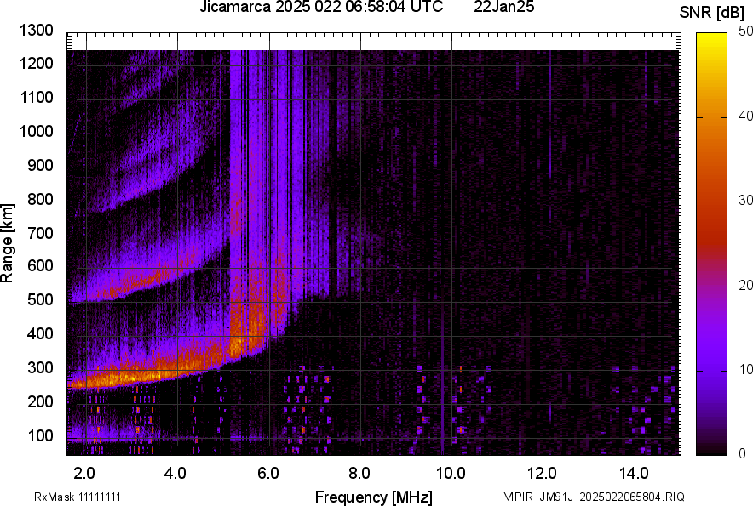Click the 10.0 frequency tick label

(451, 473)
